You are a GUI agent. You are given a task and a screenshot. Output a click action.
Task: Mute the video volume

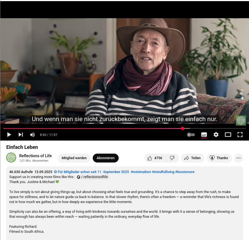(32, 135)
